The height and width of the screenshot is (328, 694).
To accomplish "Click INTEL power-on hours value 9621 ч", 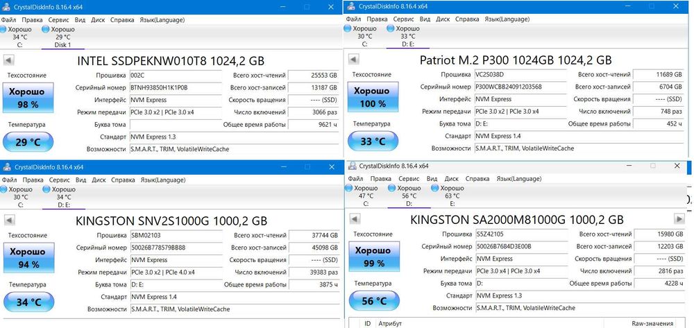I will point(314,125).
